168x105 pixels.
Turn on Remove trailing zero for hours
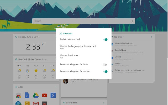105,65
